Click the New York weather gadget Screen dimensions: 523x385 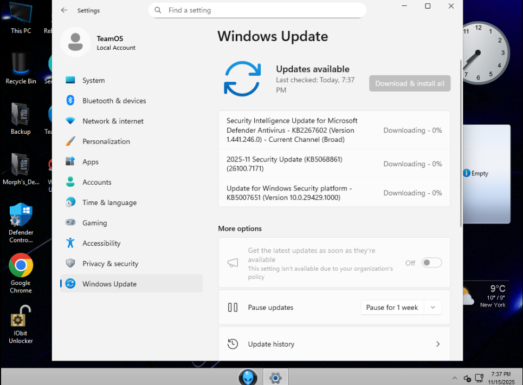tap(486, 296)
